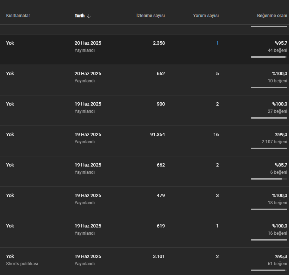Click 19 Haz 2025 in the 900 views row

88,104
